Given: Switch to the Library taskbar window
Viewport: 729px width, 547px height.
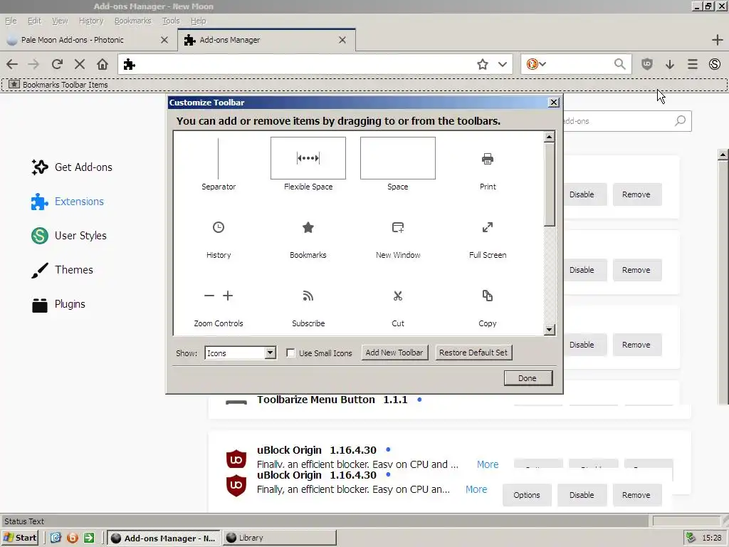Looking at the screenshot, I should pyautogui.click(x=279, y=538).
